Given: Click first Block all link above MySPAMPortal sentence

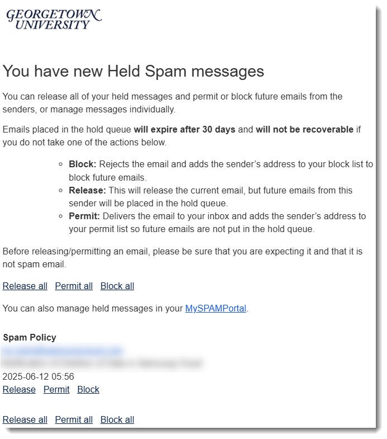Looking at the screenshot, I should click(x=117, y=286).
